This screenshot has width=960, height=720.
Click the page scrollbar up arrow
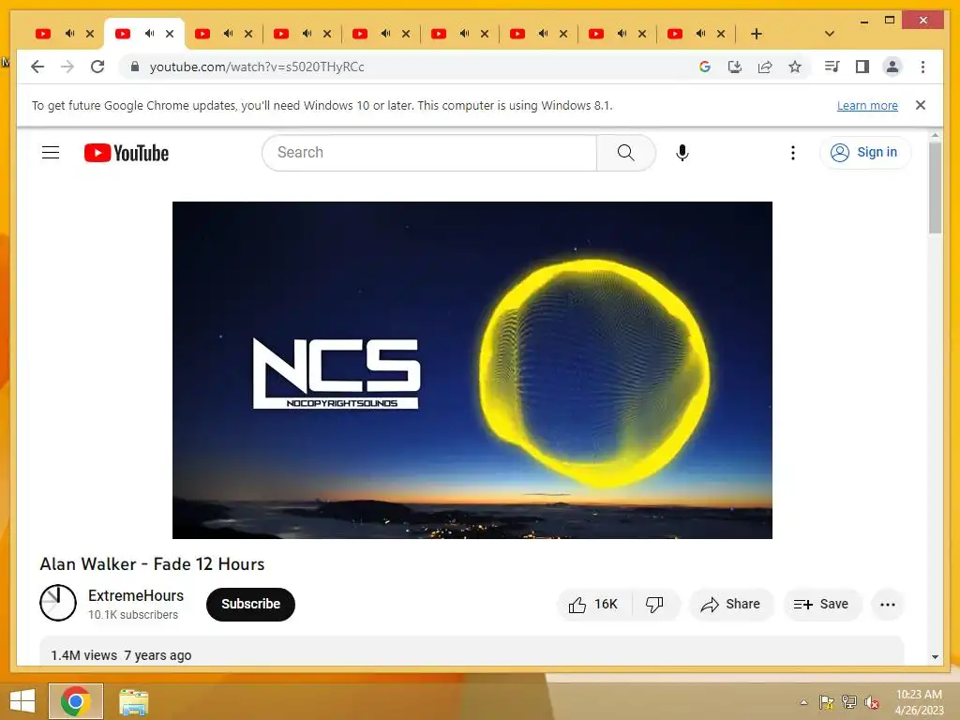[935, 135]
